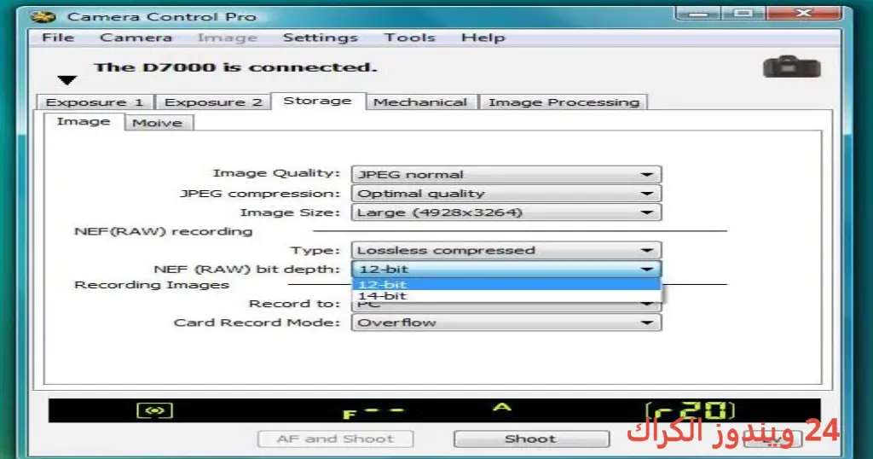Viewport: 873px width, 459px height.
Task: Switch to the Image Processing tab
Action: click(564, 102)
